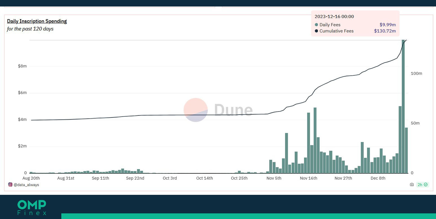Click the Sep 11th x-axis label
Viewport: 436px width, 219px height.
coord(100,178)
